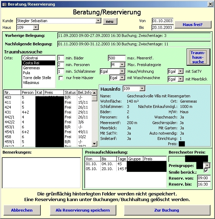Screen dimensions: 215x219
Task: Click the Nachfolgende Belegung field
Action: 134,44
